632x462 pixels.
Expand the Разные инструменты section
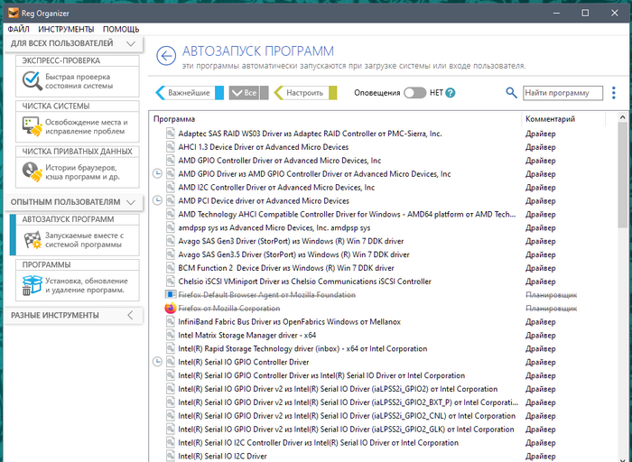click(x=131, y=315)
